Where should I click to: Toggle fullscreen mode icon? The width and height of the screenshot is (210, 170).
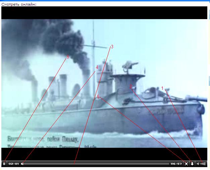click(186, 164)
